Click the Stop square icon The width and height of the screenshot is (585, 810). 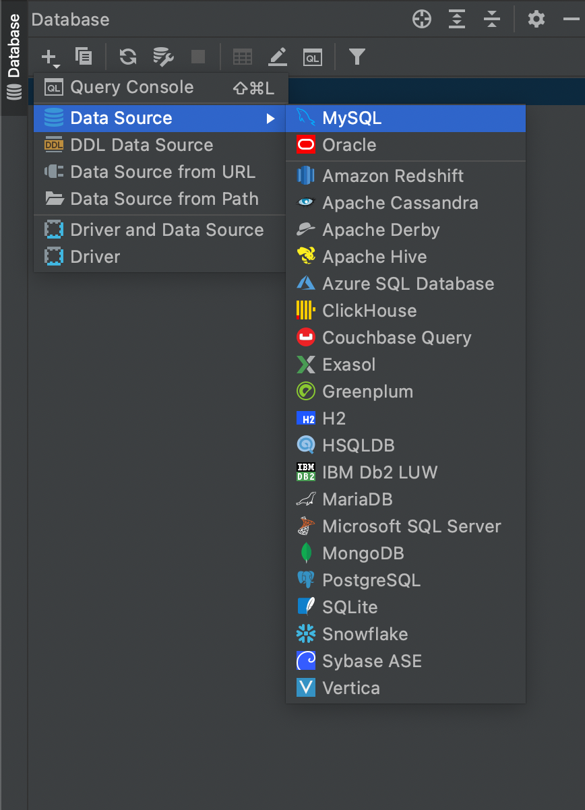(x=198, y=57)
